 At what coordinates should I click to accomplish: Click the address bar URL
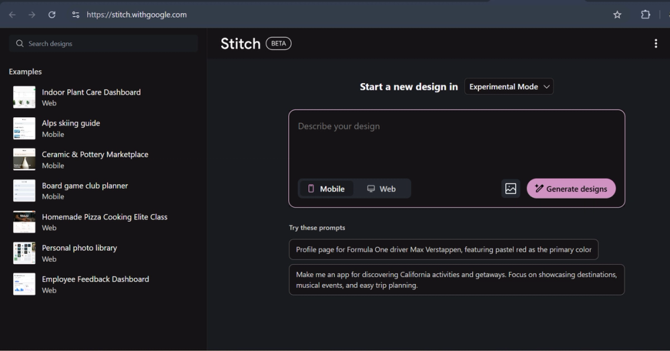137,15
